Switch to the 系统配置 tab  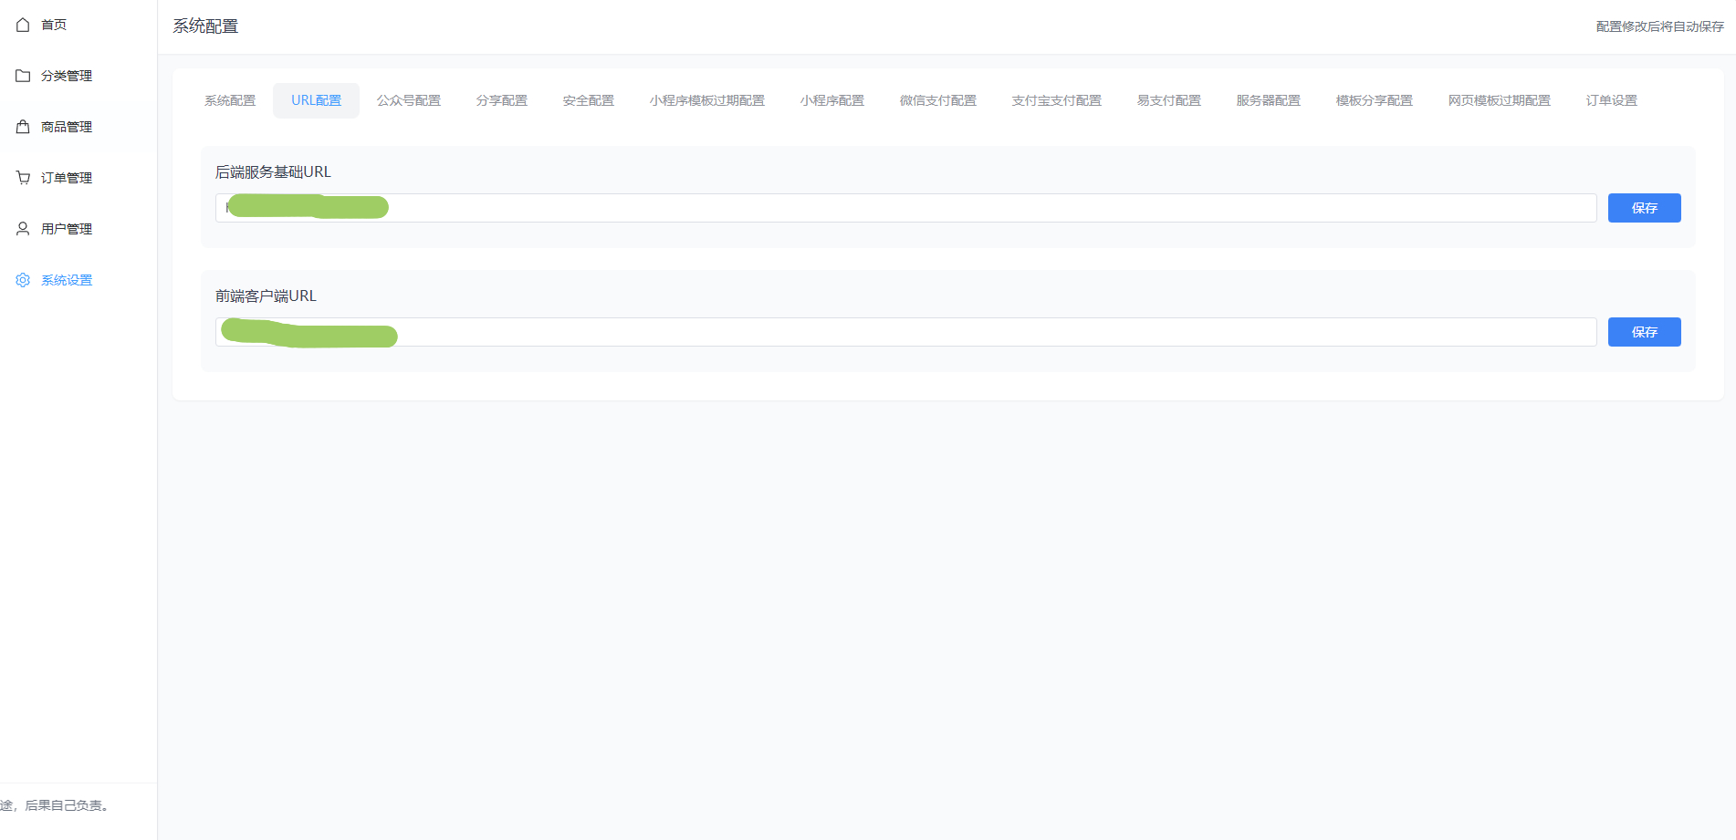230,100
